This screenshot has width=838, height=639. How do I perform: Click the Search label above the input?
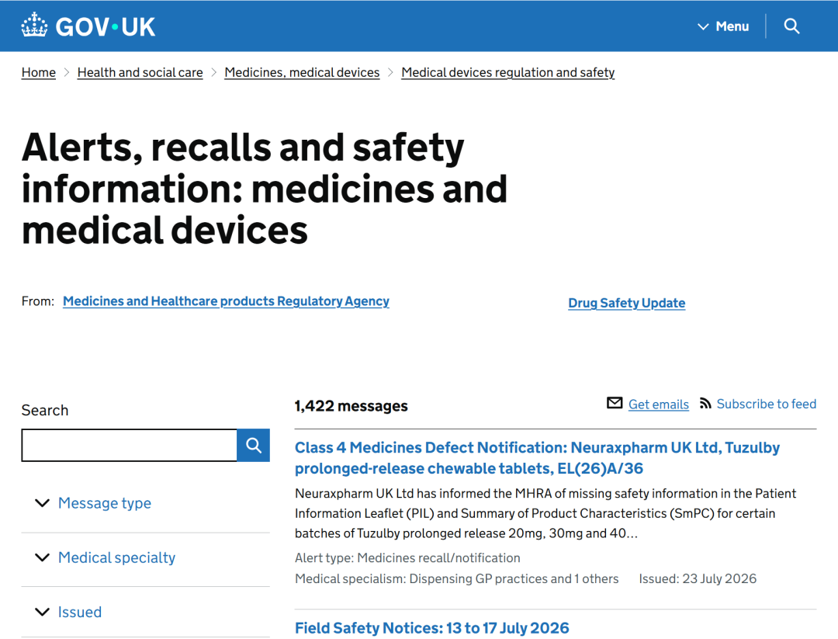click(x=45, y=410)
